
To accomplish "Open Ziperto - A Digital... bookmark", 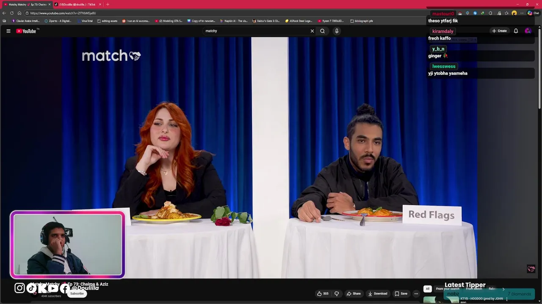I will click(x=58, y=21).
